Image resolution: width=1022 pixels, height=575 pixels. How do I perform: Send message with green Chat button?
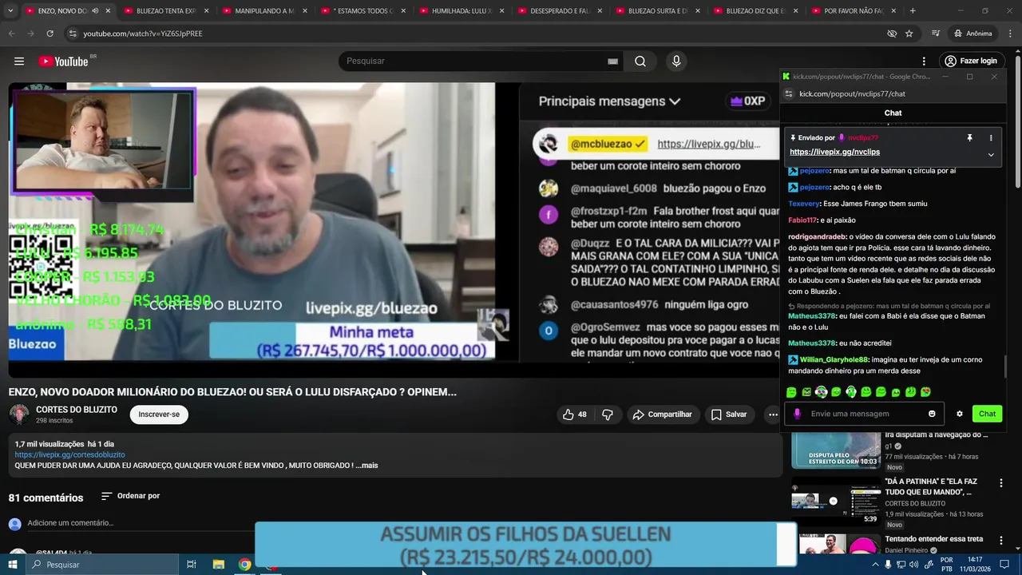(x=988, y=414)
